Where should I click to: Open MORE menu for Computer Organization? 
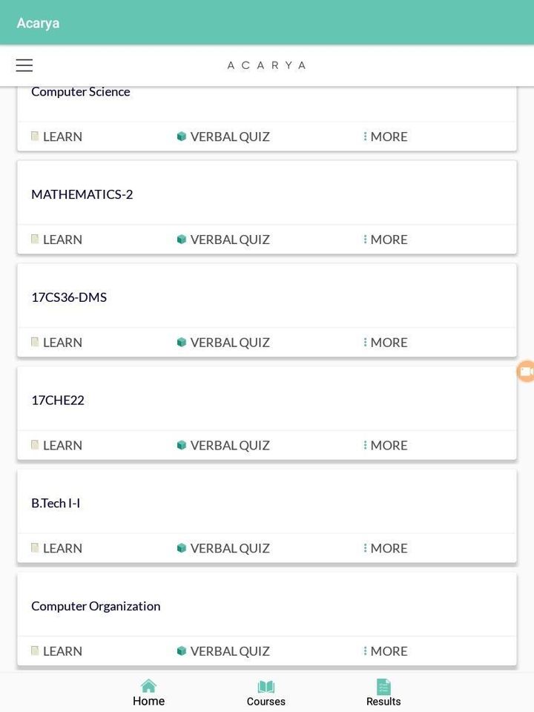point(386,651)
